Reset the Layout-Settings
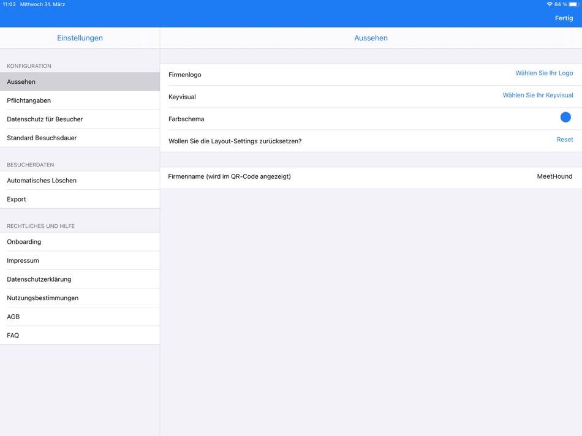Viewport: 582px width, 436px height. (564, 139)
